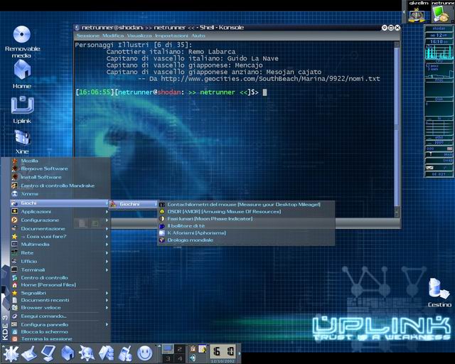Launch K Aforismi (Aphorisms)
Screen dimensions: 455x364
246,232
